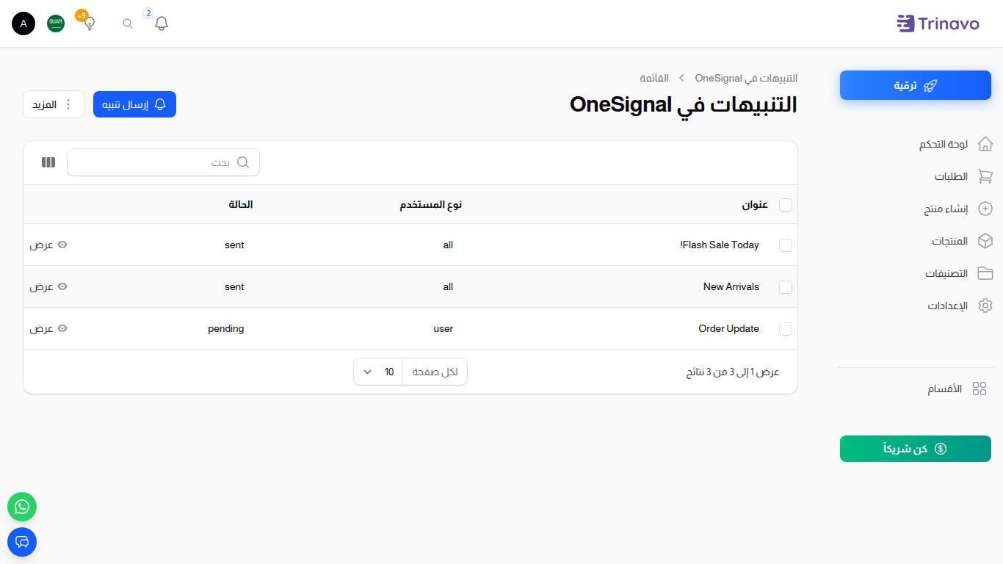Click the grid icon beside الأقسام
1003x564 pixels.
[x=980, y=389]
